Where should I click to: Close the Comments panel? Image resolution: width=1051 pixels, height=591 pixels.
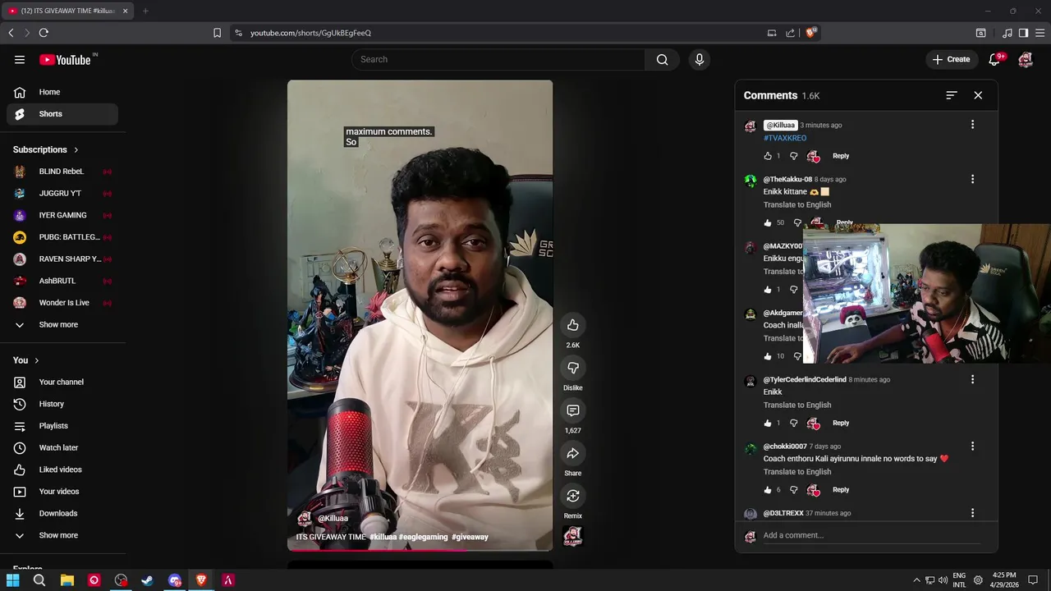[978, 95]
